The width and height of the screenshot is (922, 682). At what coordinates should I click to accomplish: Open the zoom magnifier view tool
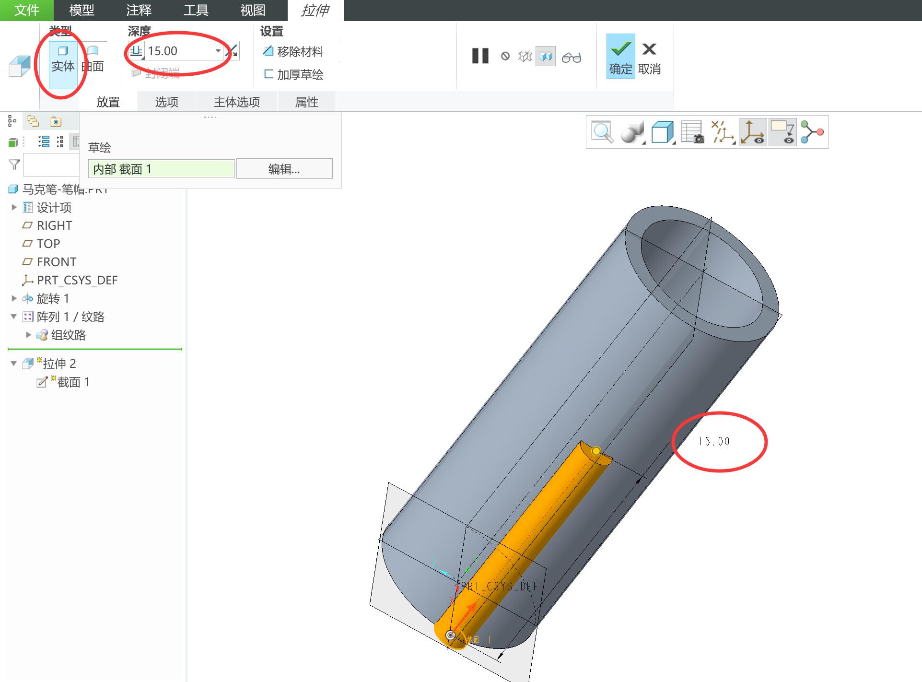(x=602, y=132)
